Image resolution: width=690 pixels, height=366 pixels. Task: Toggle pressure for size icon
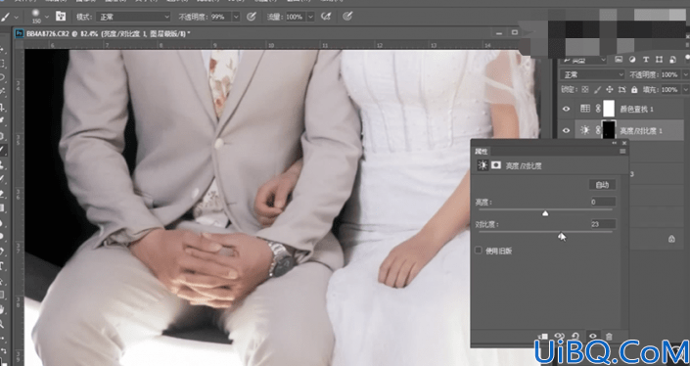coord(347,17)
